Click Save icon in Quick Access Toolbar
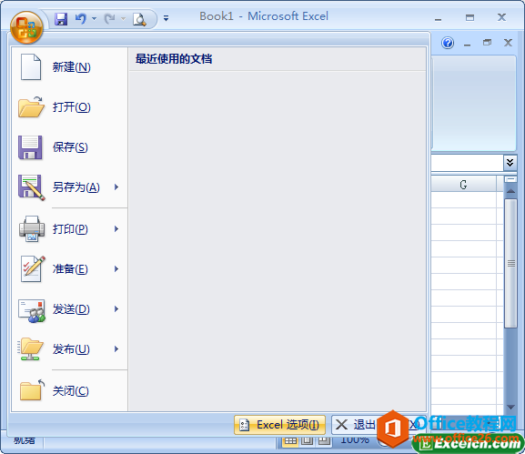Screen dimensions: 525x454 pos(61,19)
